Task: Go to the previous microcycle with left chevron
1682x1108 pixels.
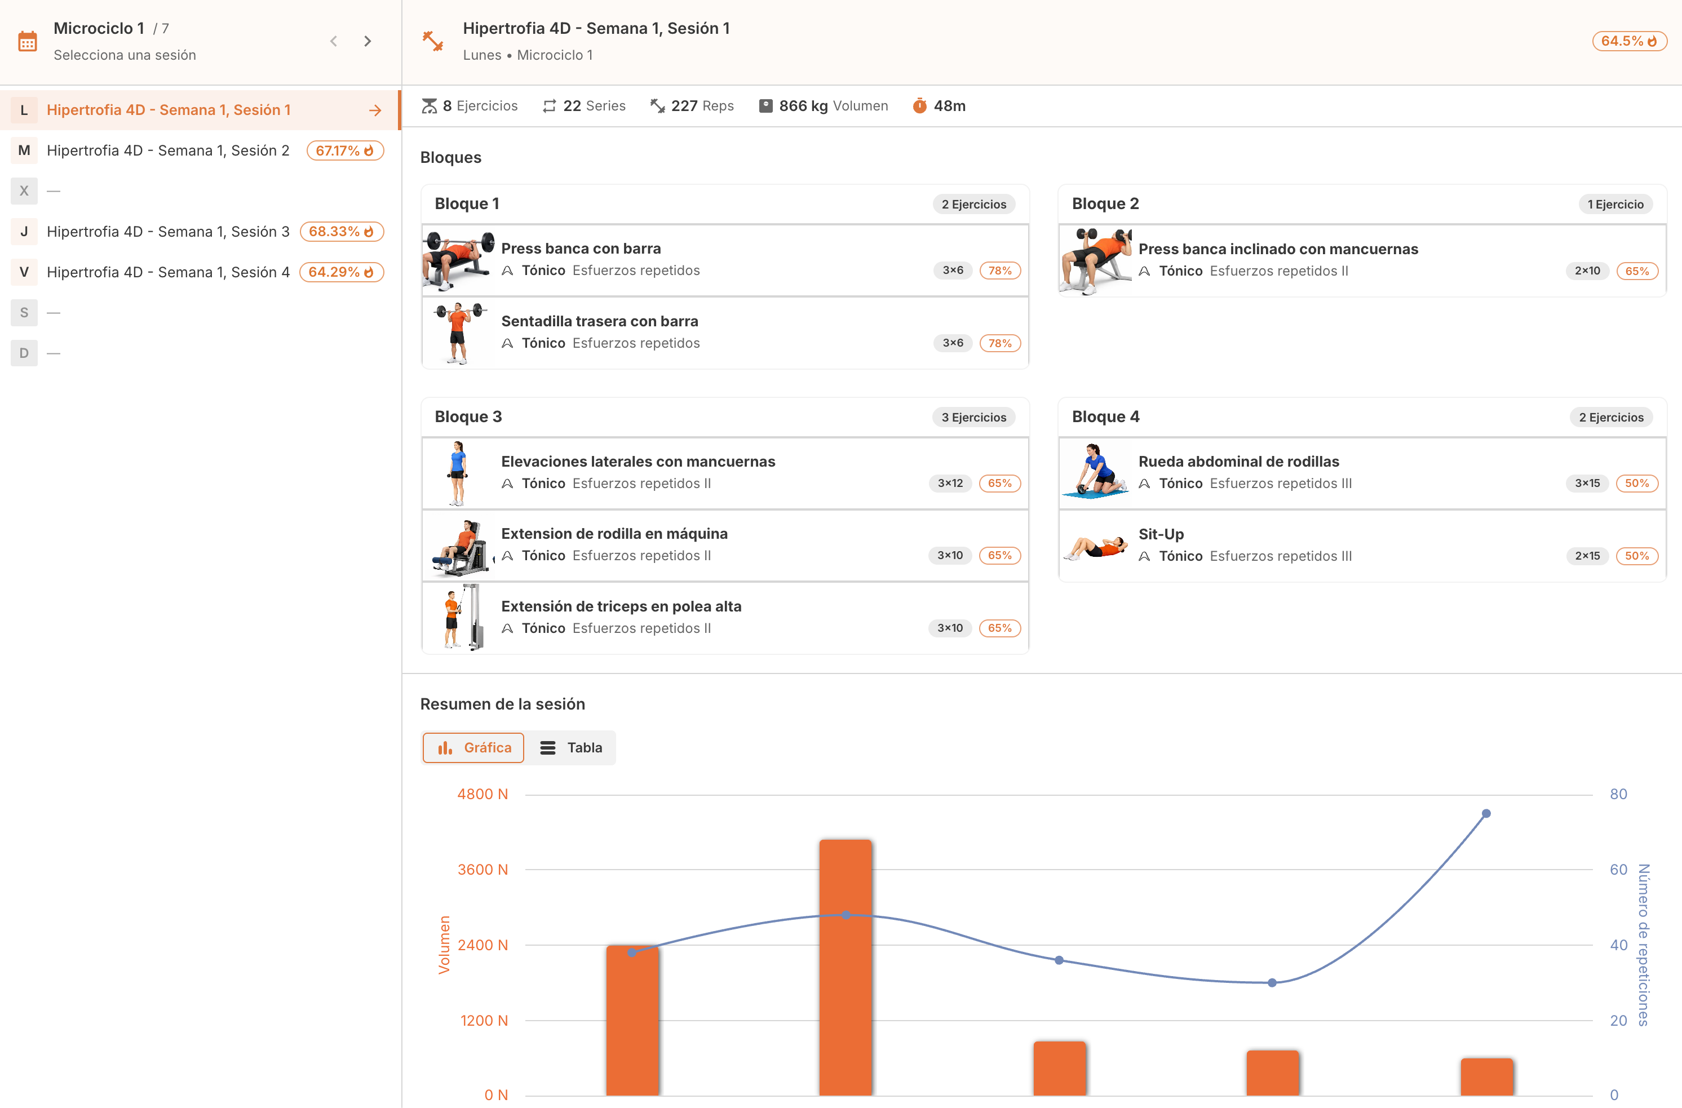Action: (x=334, y=42)
